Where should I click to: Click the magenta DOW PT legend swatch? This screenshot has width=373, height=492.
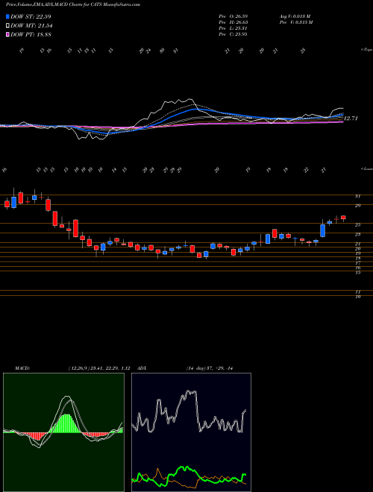(x=7, y=34)
